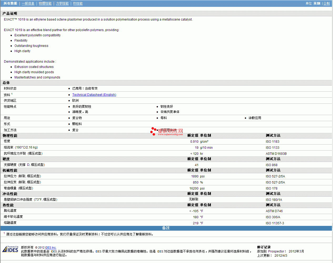Click the 母料 usage item
This screenshot has height=263, width=333.
pos(163,118)
